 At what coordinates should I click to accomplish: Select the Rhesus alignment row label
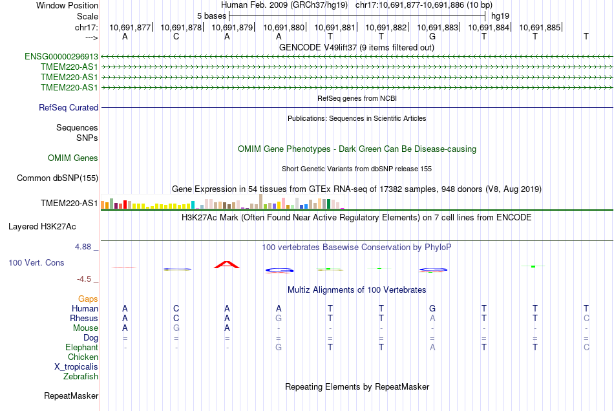pyautogui.click(x=84, y=318)
